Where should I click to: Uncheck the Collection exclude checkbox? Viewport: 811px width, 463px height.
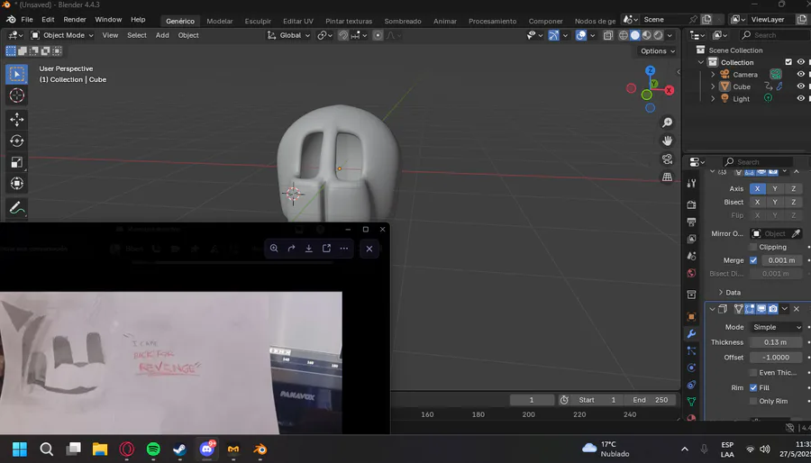(788, 62)
